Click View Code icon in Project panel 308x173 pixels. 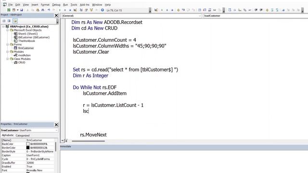(4, 21)
